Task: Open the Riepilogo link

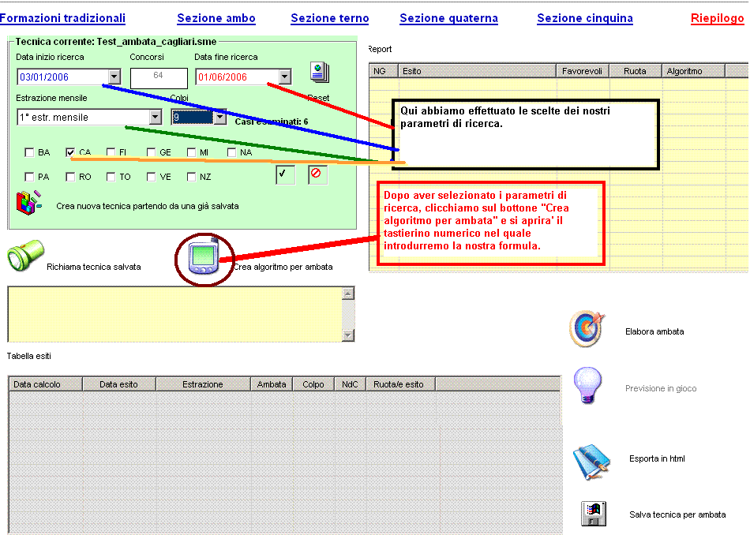Action: tap(718, 18)
